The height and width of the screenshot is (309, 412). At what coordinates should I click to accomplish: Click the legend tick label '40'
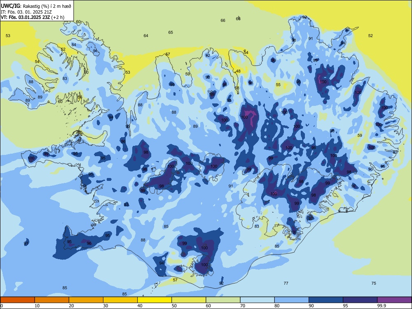[140, 306]
